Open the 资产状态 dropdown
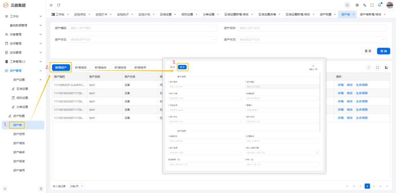The width and height of the screenshot is (396, 193). tap(143, 39)
